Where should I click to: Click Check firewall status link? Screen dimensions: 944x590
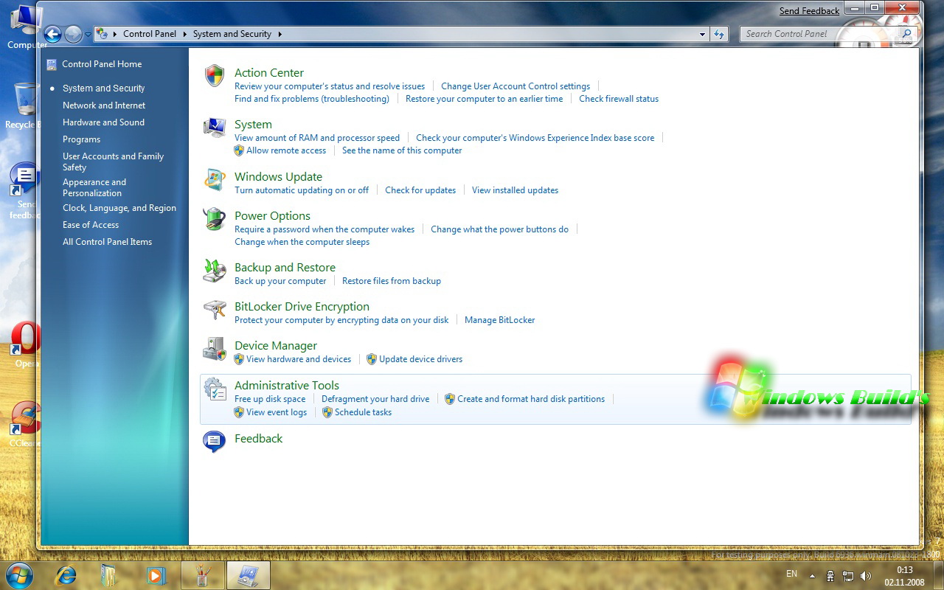[619, 99]
